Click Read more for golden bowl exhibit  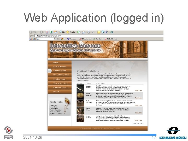tap(139, 98)
